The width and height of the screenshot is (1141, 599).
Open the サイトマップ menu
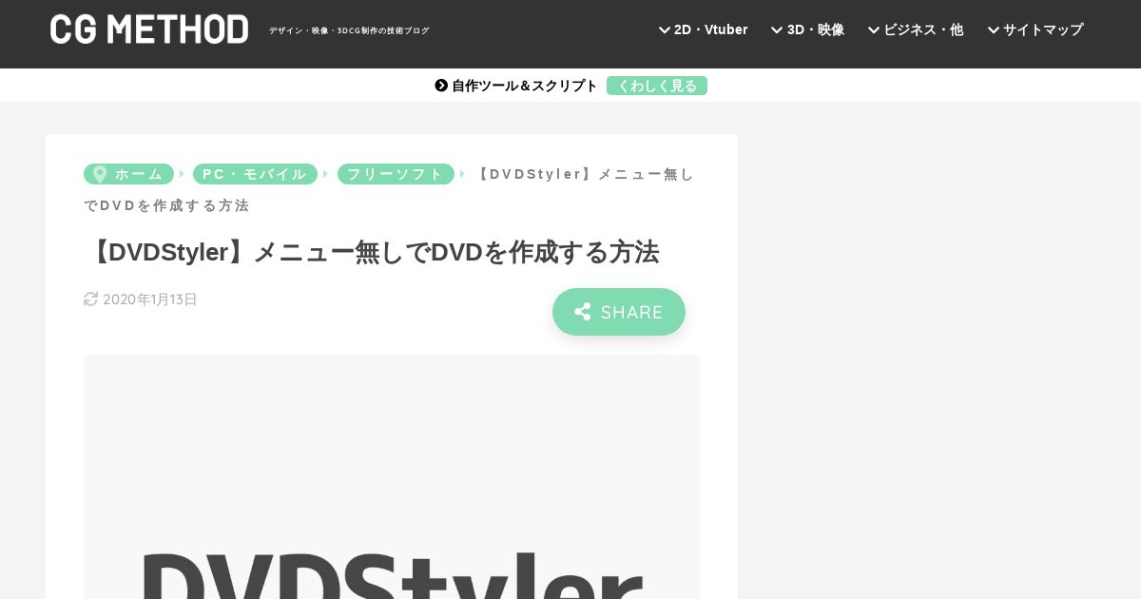(1035, 29)
